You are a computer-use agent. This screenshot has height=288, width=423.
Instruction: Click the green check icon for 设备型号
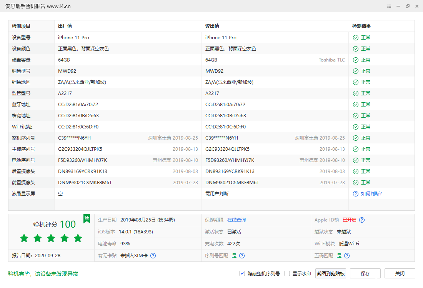356,38
